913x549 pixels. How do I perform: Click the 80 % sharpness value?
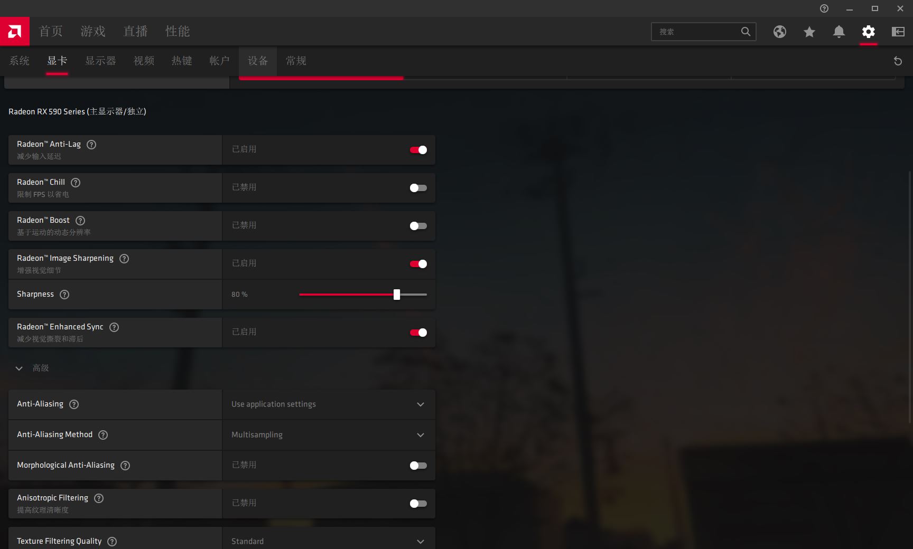pos(239,295)
